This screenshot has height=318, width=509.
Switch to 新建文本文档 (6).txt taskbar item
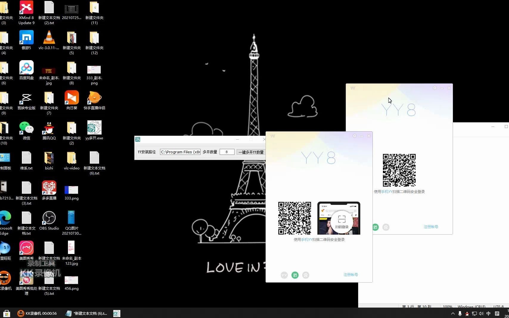(x=86, y=313)
